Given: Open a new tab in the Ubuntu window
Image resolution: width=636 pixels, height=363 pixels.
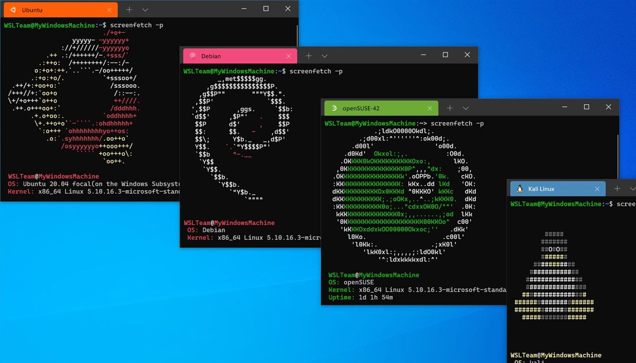Looking at the screenshot, I should [129, 10].
